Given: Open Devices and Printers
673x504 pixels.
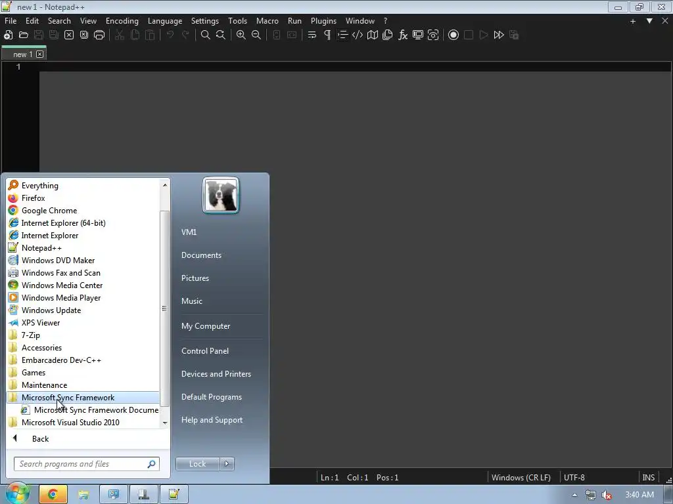Looking at the screenshot, I should click(216, 373).
